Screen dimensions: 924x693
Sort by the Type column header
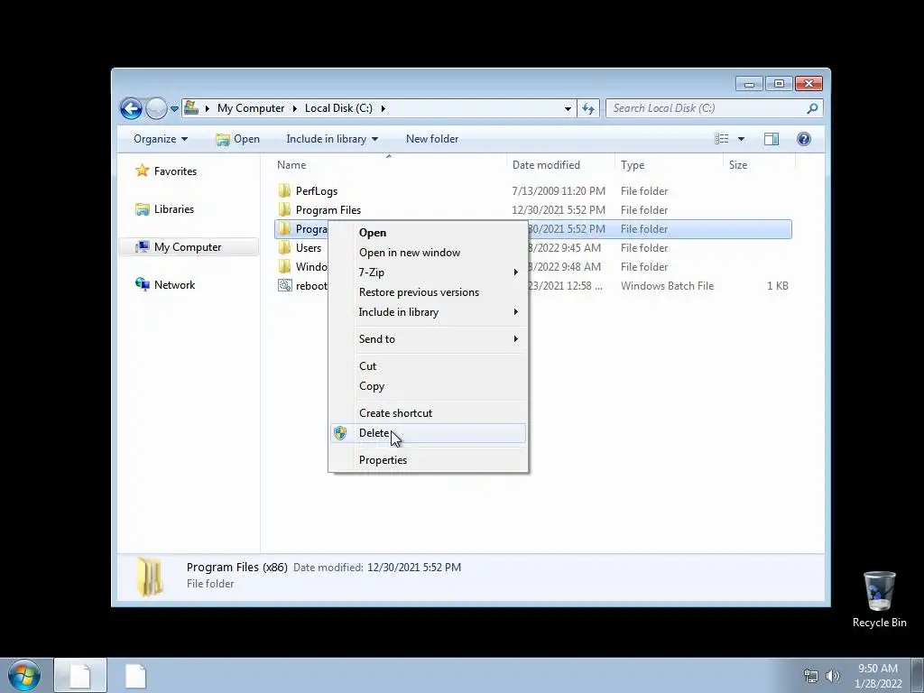point(633,165)
